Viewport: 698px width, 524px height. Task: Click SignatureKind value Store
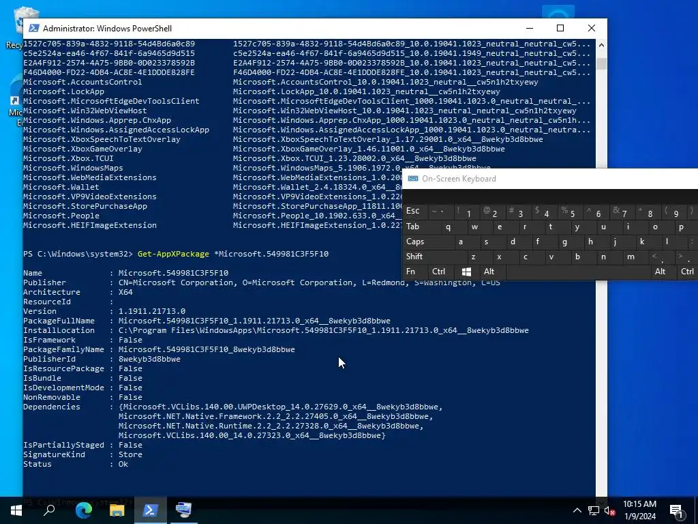click(130, 454)
